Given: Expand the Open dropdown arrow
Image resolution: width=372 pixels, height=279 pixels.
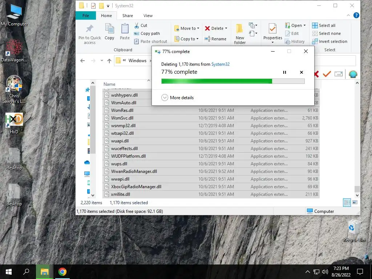Looking at the screenshot, I should pyautogui.click(x=305, y=25).
